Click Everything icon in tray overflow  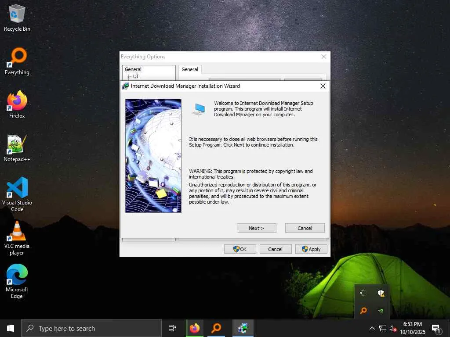363,310
